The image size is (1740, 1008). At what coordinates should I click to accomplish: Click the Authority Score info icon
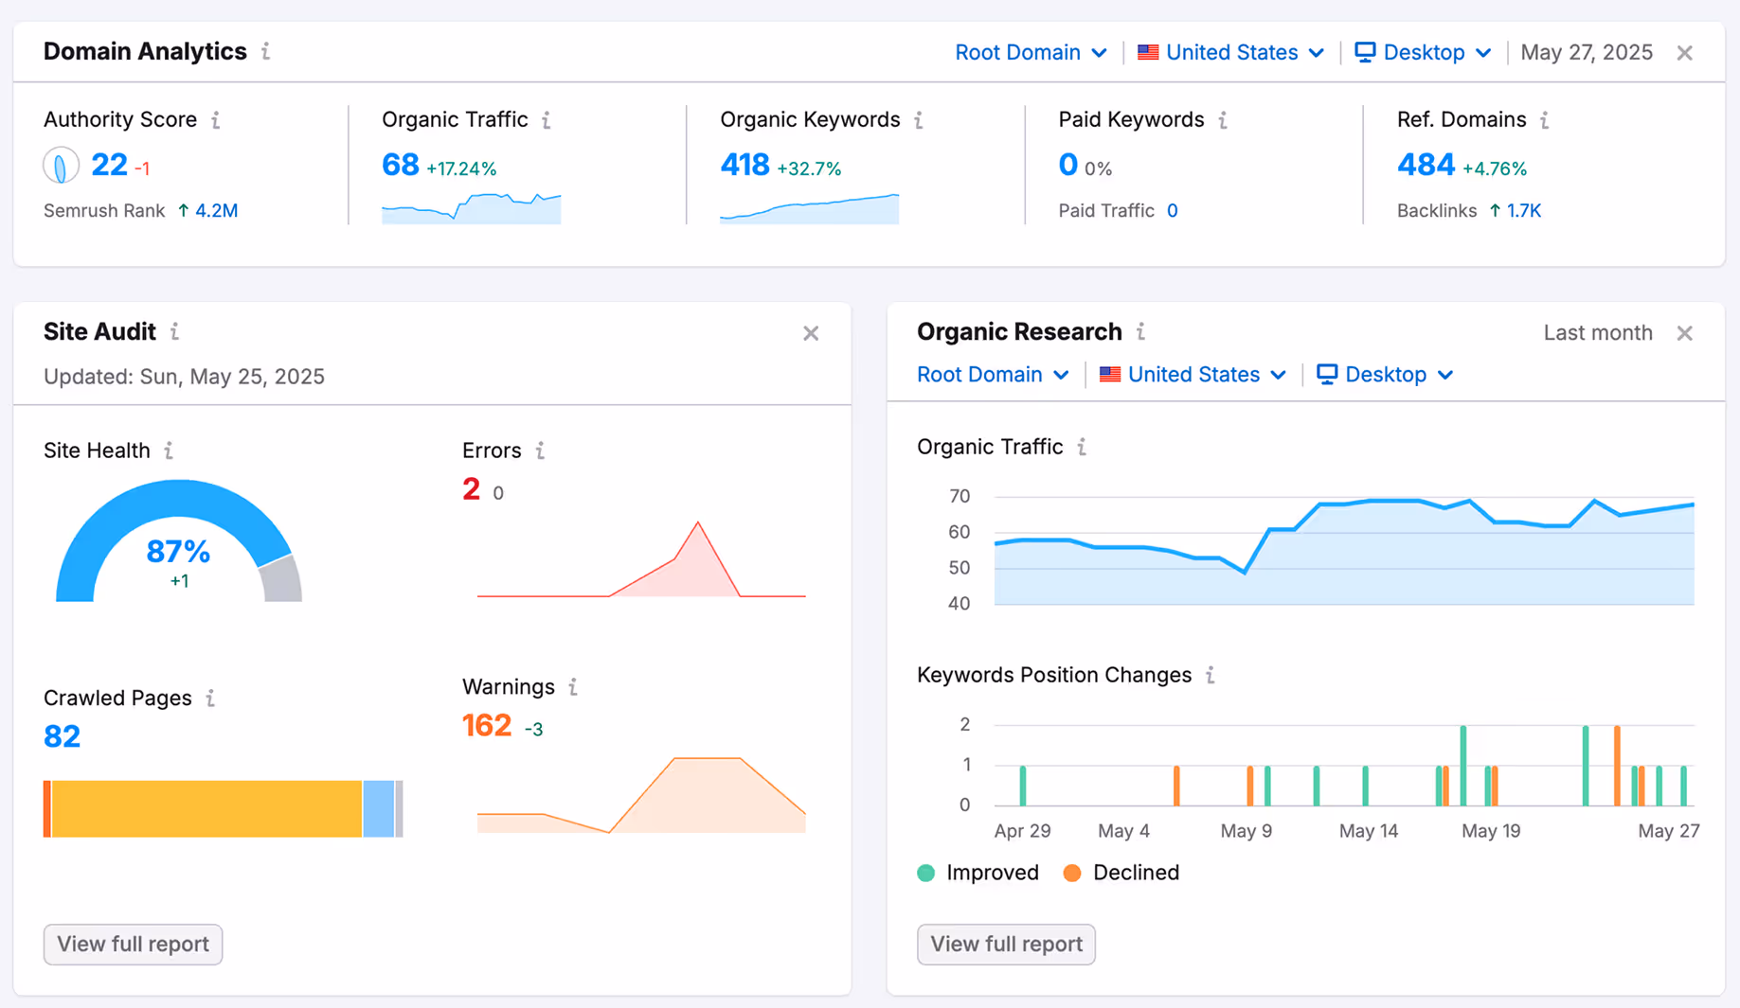(x=216, y=120)
